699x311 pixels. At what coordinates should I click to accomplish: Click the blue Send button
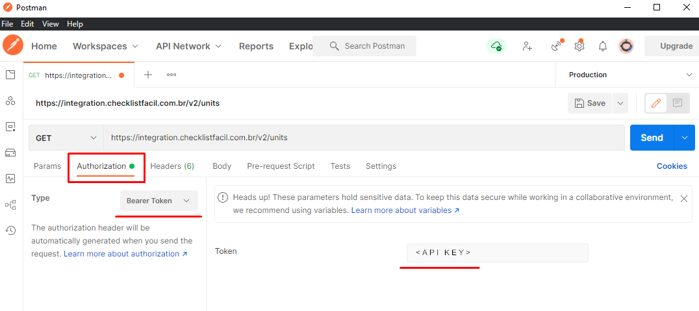click(x=652, y=138)
